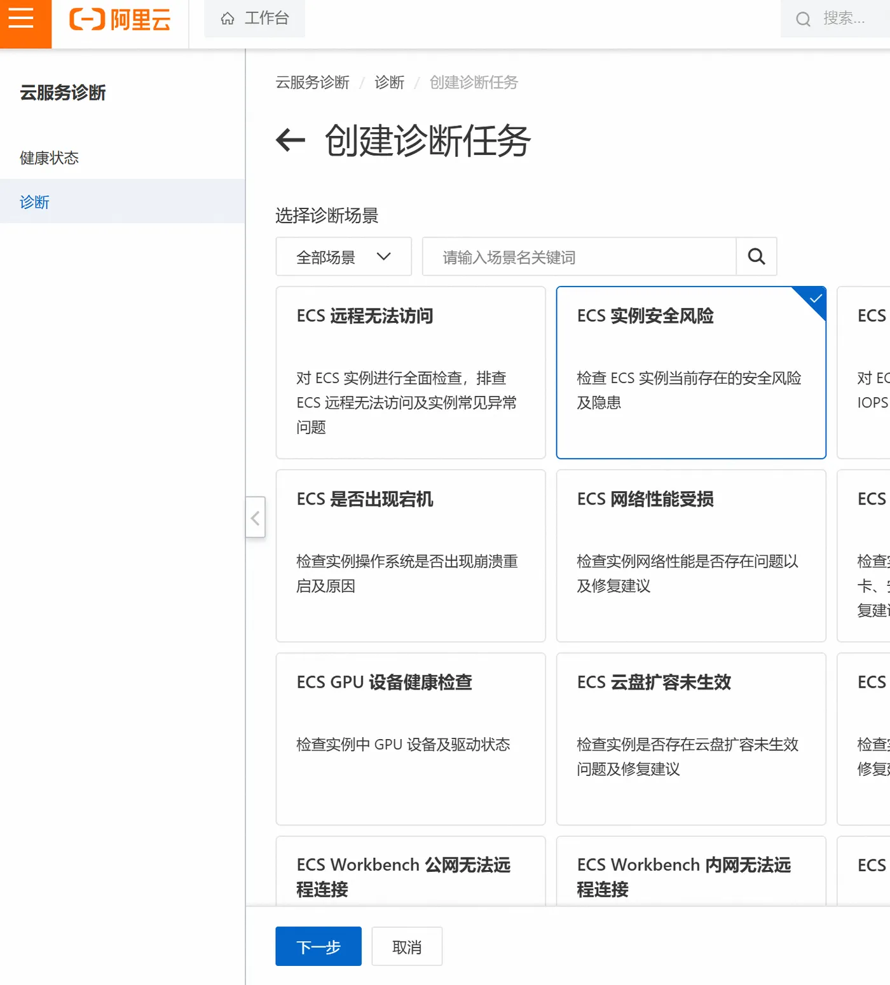Click the 选择诊断场景 label

[x=327, y=215]
